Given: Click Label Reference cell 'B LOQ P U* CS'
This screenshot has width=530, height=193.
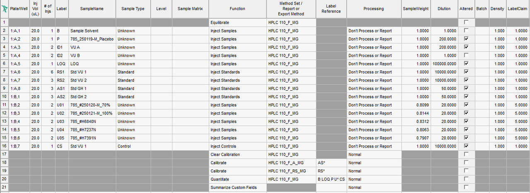Looking at the screenshot, I should 331,179.
